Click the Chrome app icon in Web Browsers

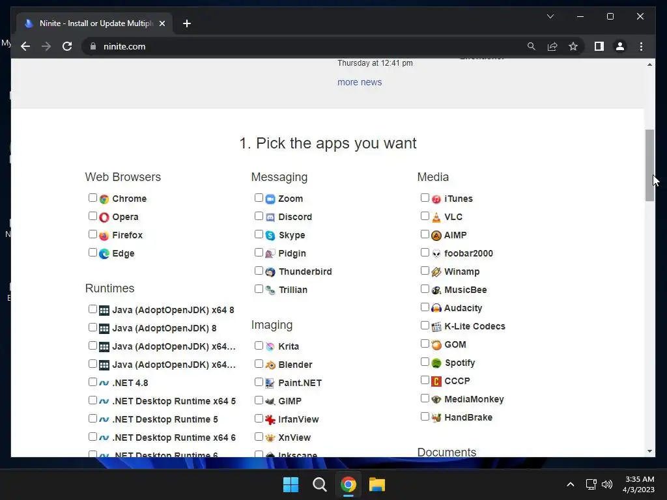click(x=104, y=199)
